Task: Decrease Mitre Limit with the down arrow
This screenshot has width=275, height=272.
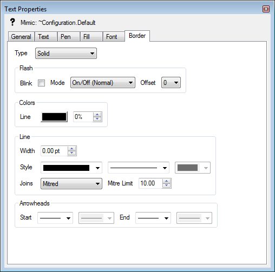Action: pyautogui.click(x=166, y=185)
